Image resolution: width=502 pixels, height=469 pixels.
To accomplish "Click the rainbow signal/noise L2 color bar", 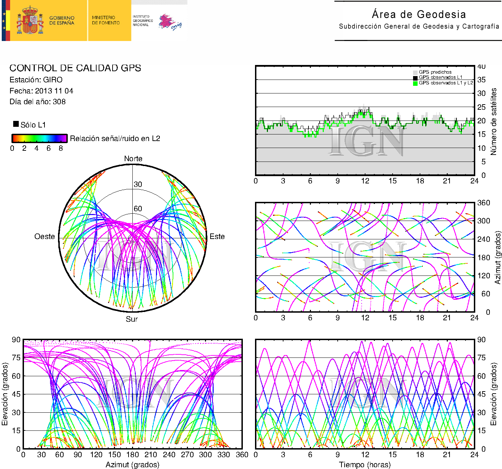I will (39, 138).
